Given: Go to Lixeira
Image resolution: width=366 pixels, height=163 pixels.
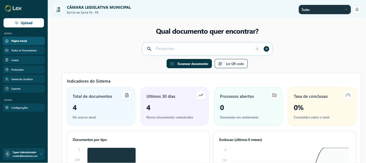Looking at the screenshot, I should (x=24, y=60).
